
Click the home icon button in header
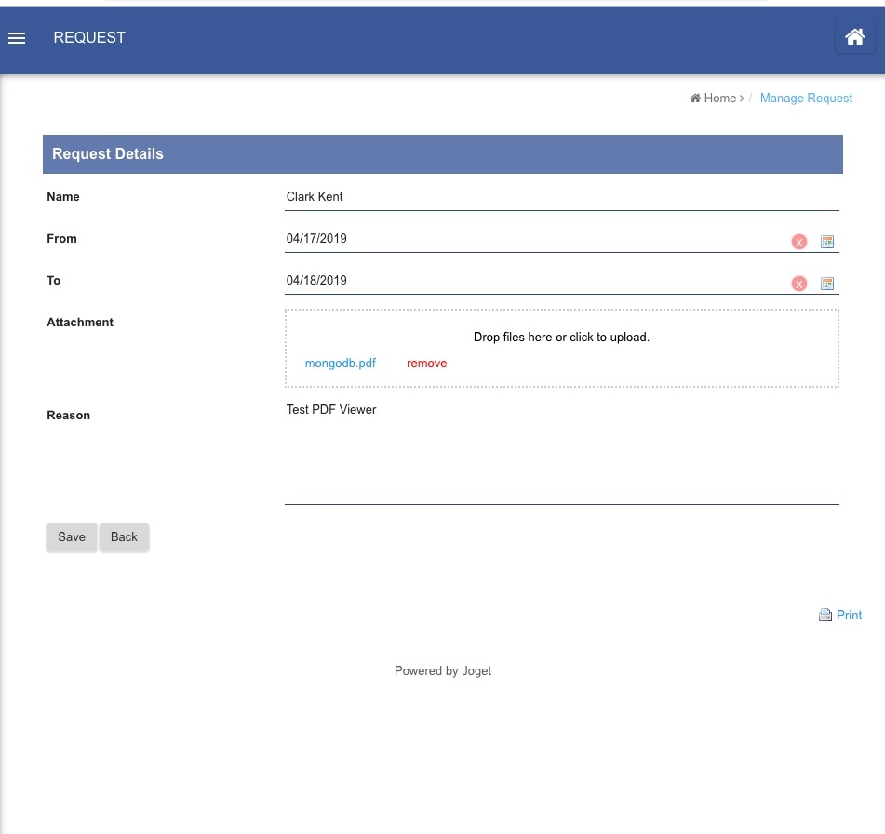point(854,38)
